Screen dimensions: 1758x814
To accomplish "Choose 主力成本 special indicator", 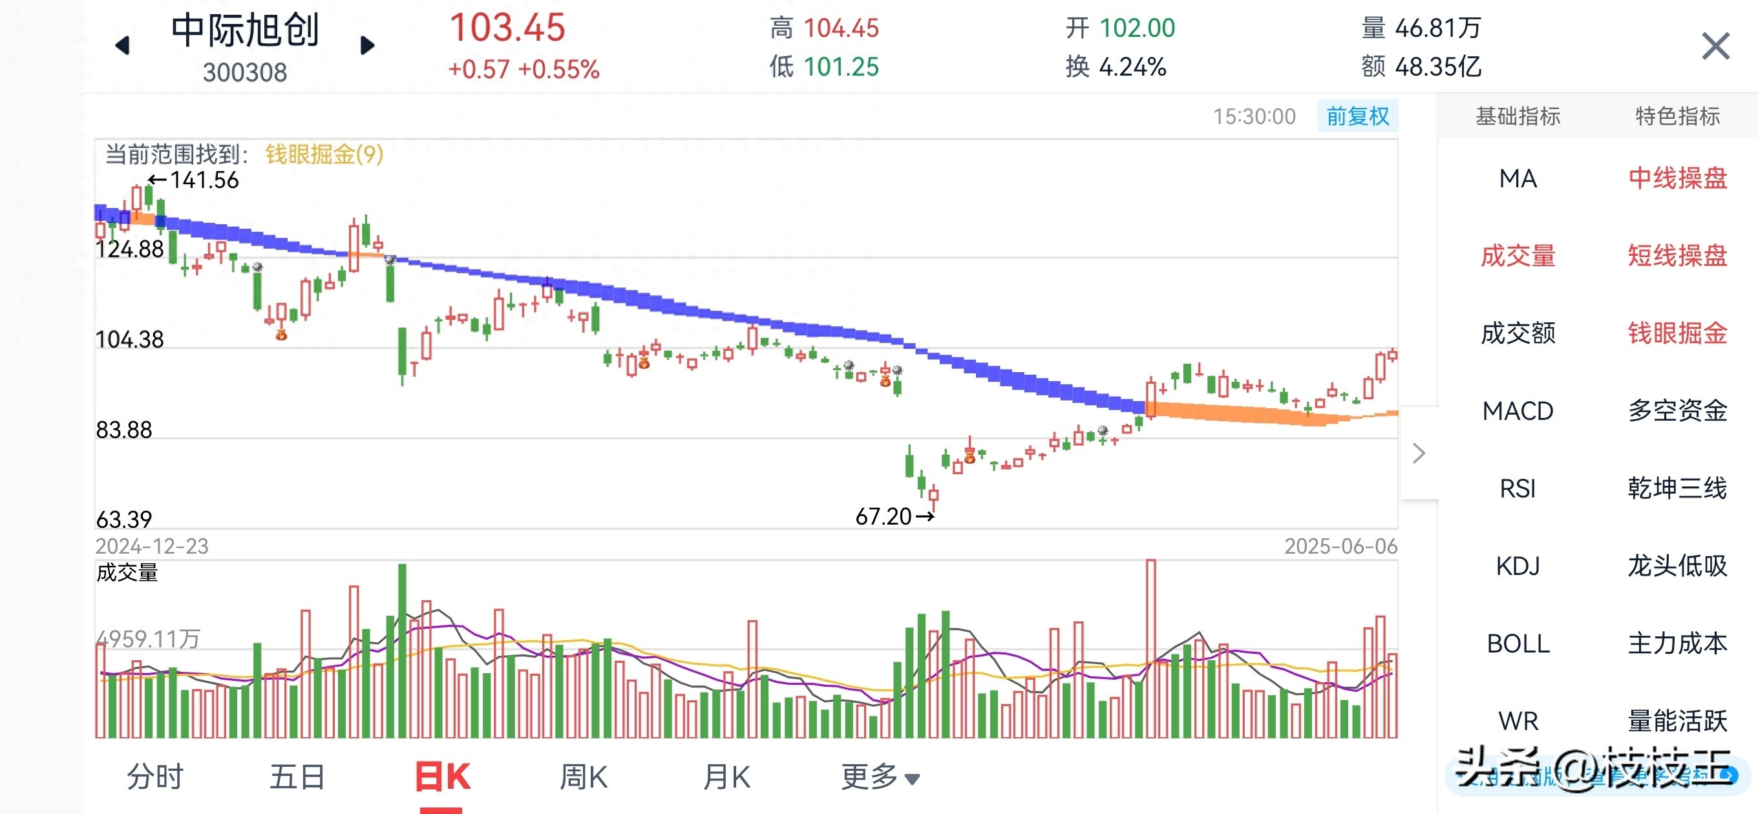I will [1677, 643].
